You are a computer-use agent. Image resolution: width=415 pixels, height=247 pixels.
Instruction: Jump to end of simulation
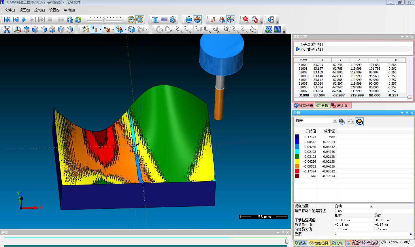coord(41,20)
